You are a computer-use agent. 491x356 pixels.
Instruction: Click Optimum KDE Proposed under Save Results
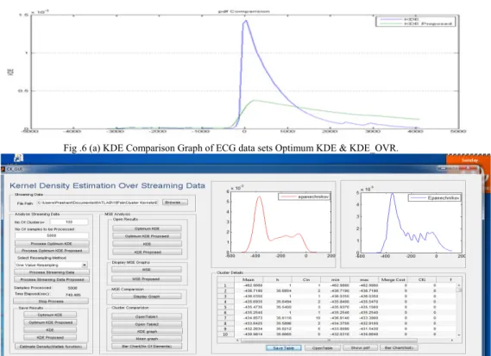(x=50, y=322)
